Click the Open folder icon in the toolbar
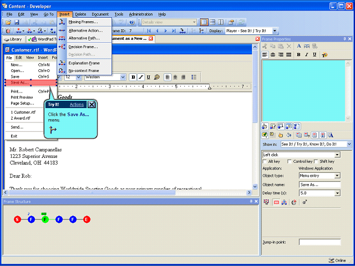 [x=8, y=22]
